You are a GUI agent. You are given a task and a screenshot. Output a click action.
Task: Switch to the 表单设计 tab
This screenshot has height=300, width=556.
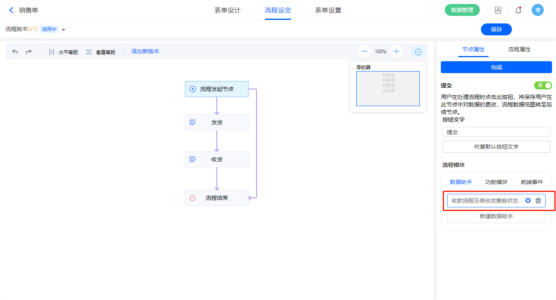click(x=228, y=10)
